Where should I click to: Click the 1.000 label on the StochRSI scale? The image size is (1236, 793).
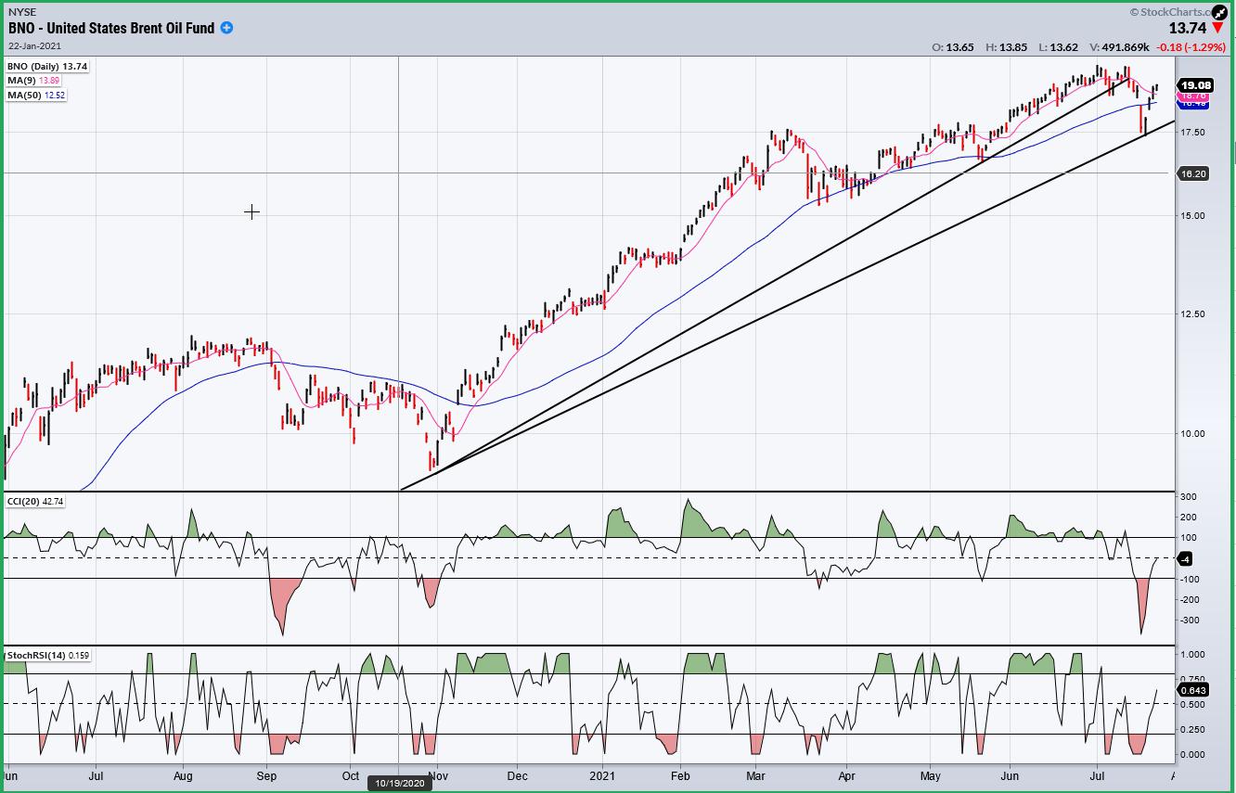[1192, 654]
